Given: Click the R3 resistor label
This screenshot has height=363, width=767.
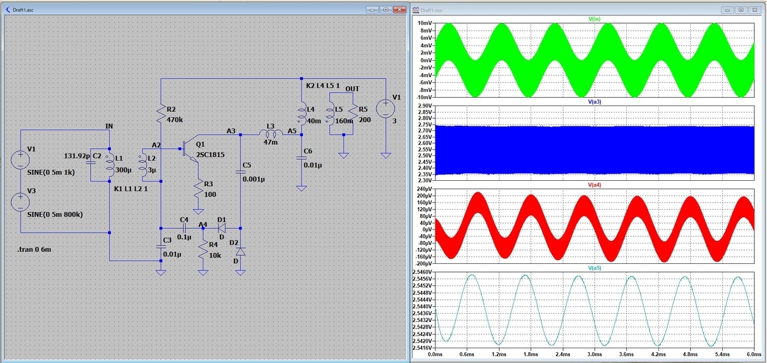Looking at the screenshot, I should [208, 184].
